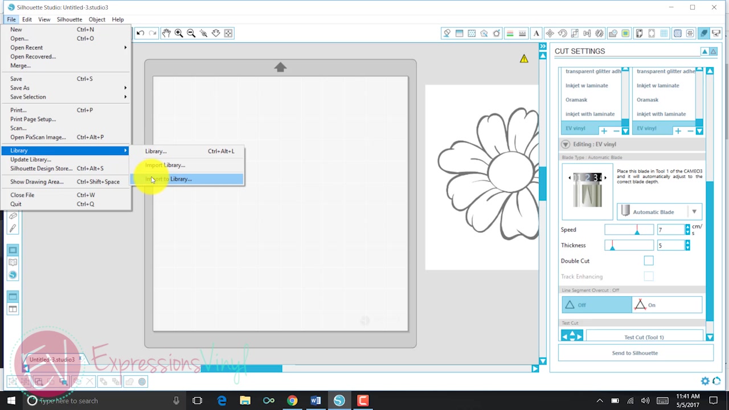Click the Thickness value stepper arrows
This screenshot has height=410, width=729.
click(687, 245)
